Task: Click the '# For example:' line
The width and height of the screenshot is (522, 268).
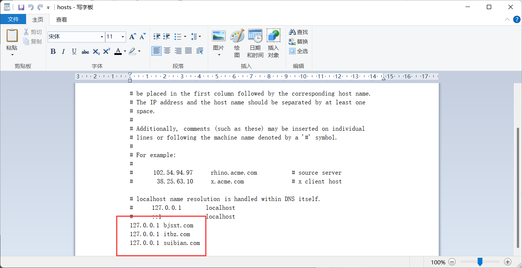Action: (153, 155)
